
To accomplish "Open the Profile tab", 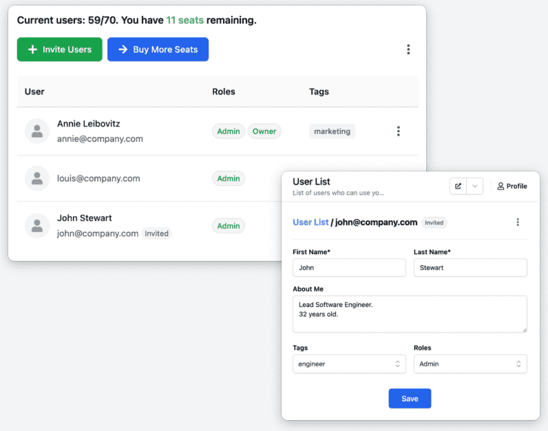I will [512, 186].
